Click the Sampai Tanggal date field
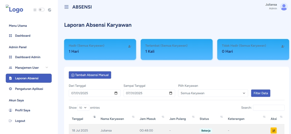 tap(149, 93)
